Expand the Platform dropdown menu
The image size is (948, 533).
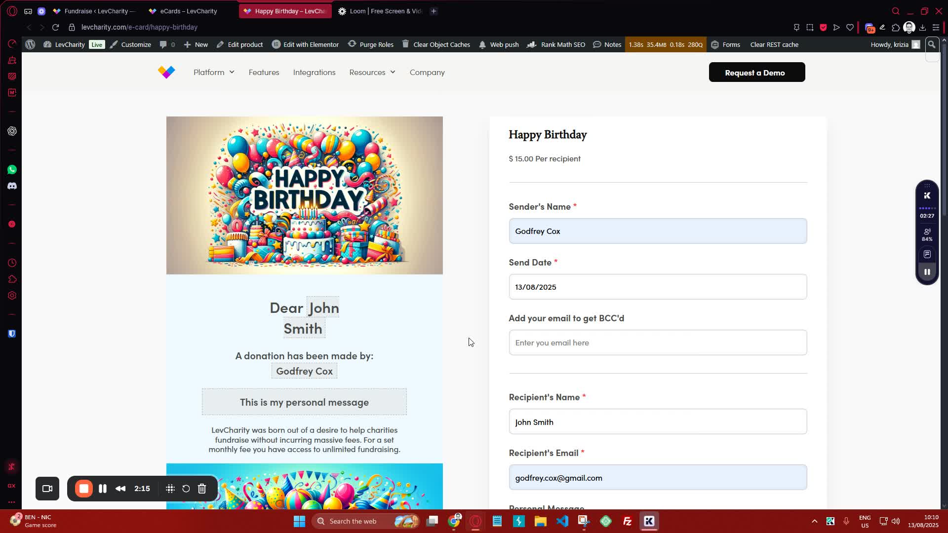[214, 72]
